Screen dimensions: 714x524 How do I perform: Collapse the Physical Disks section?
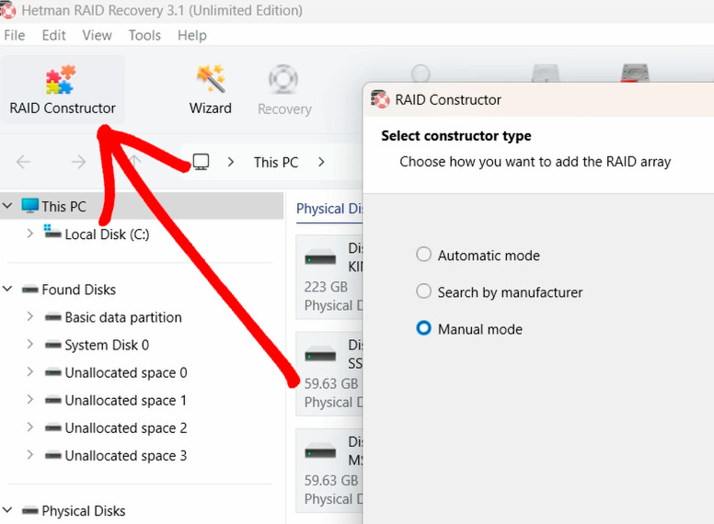point(7,510)
